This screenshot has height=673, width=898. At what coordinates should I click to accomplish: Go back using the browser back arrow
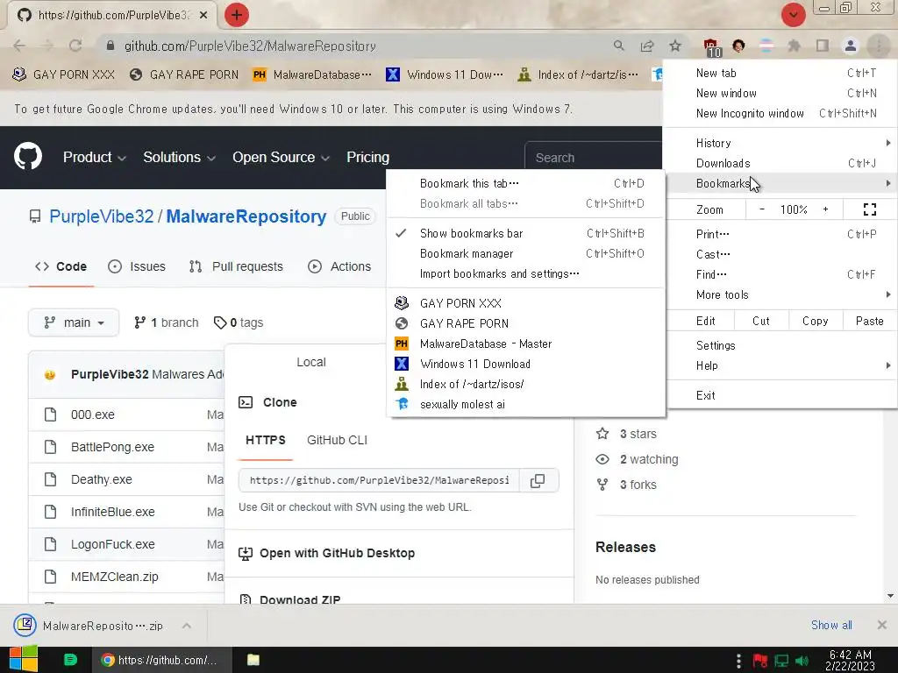point(19,46)
